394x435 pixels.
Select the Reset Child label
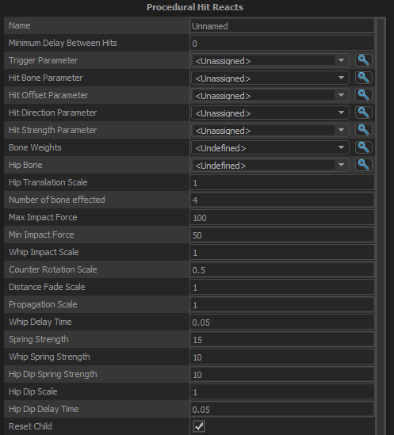[30, 426]
